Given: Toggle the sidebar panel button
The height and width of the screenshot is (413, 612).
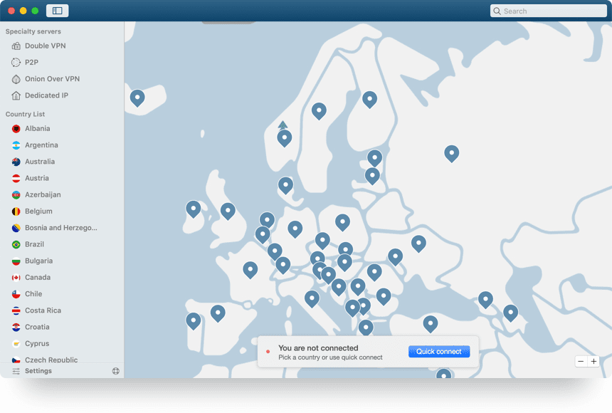Looking at the screenshot, I should click(x=58, y=11).
